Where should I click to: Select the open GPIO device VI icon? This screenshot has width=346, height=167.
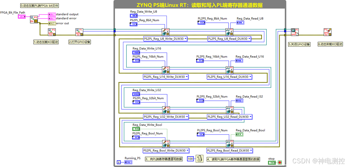pyautogui.click(x=79, y=32)
